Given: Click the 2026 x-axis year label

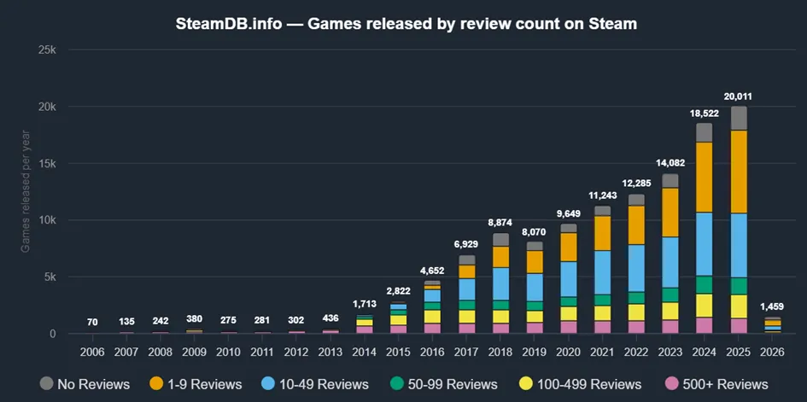Looking at the screenshot, I should (772, 352).
